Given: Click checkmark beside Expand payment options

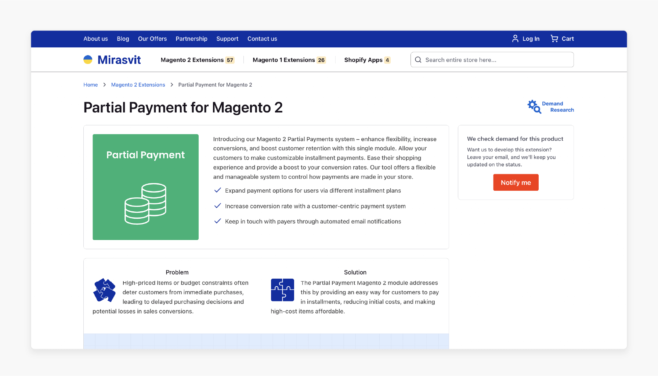Looking at the screenshot, I should [217, 190].
